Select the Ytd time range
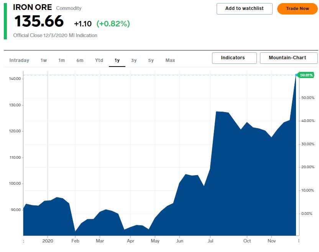319x252 pixels. click(x=99, y=60)
